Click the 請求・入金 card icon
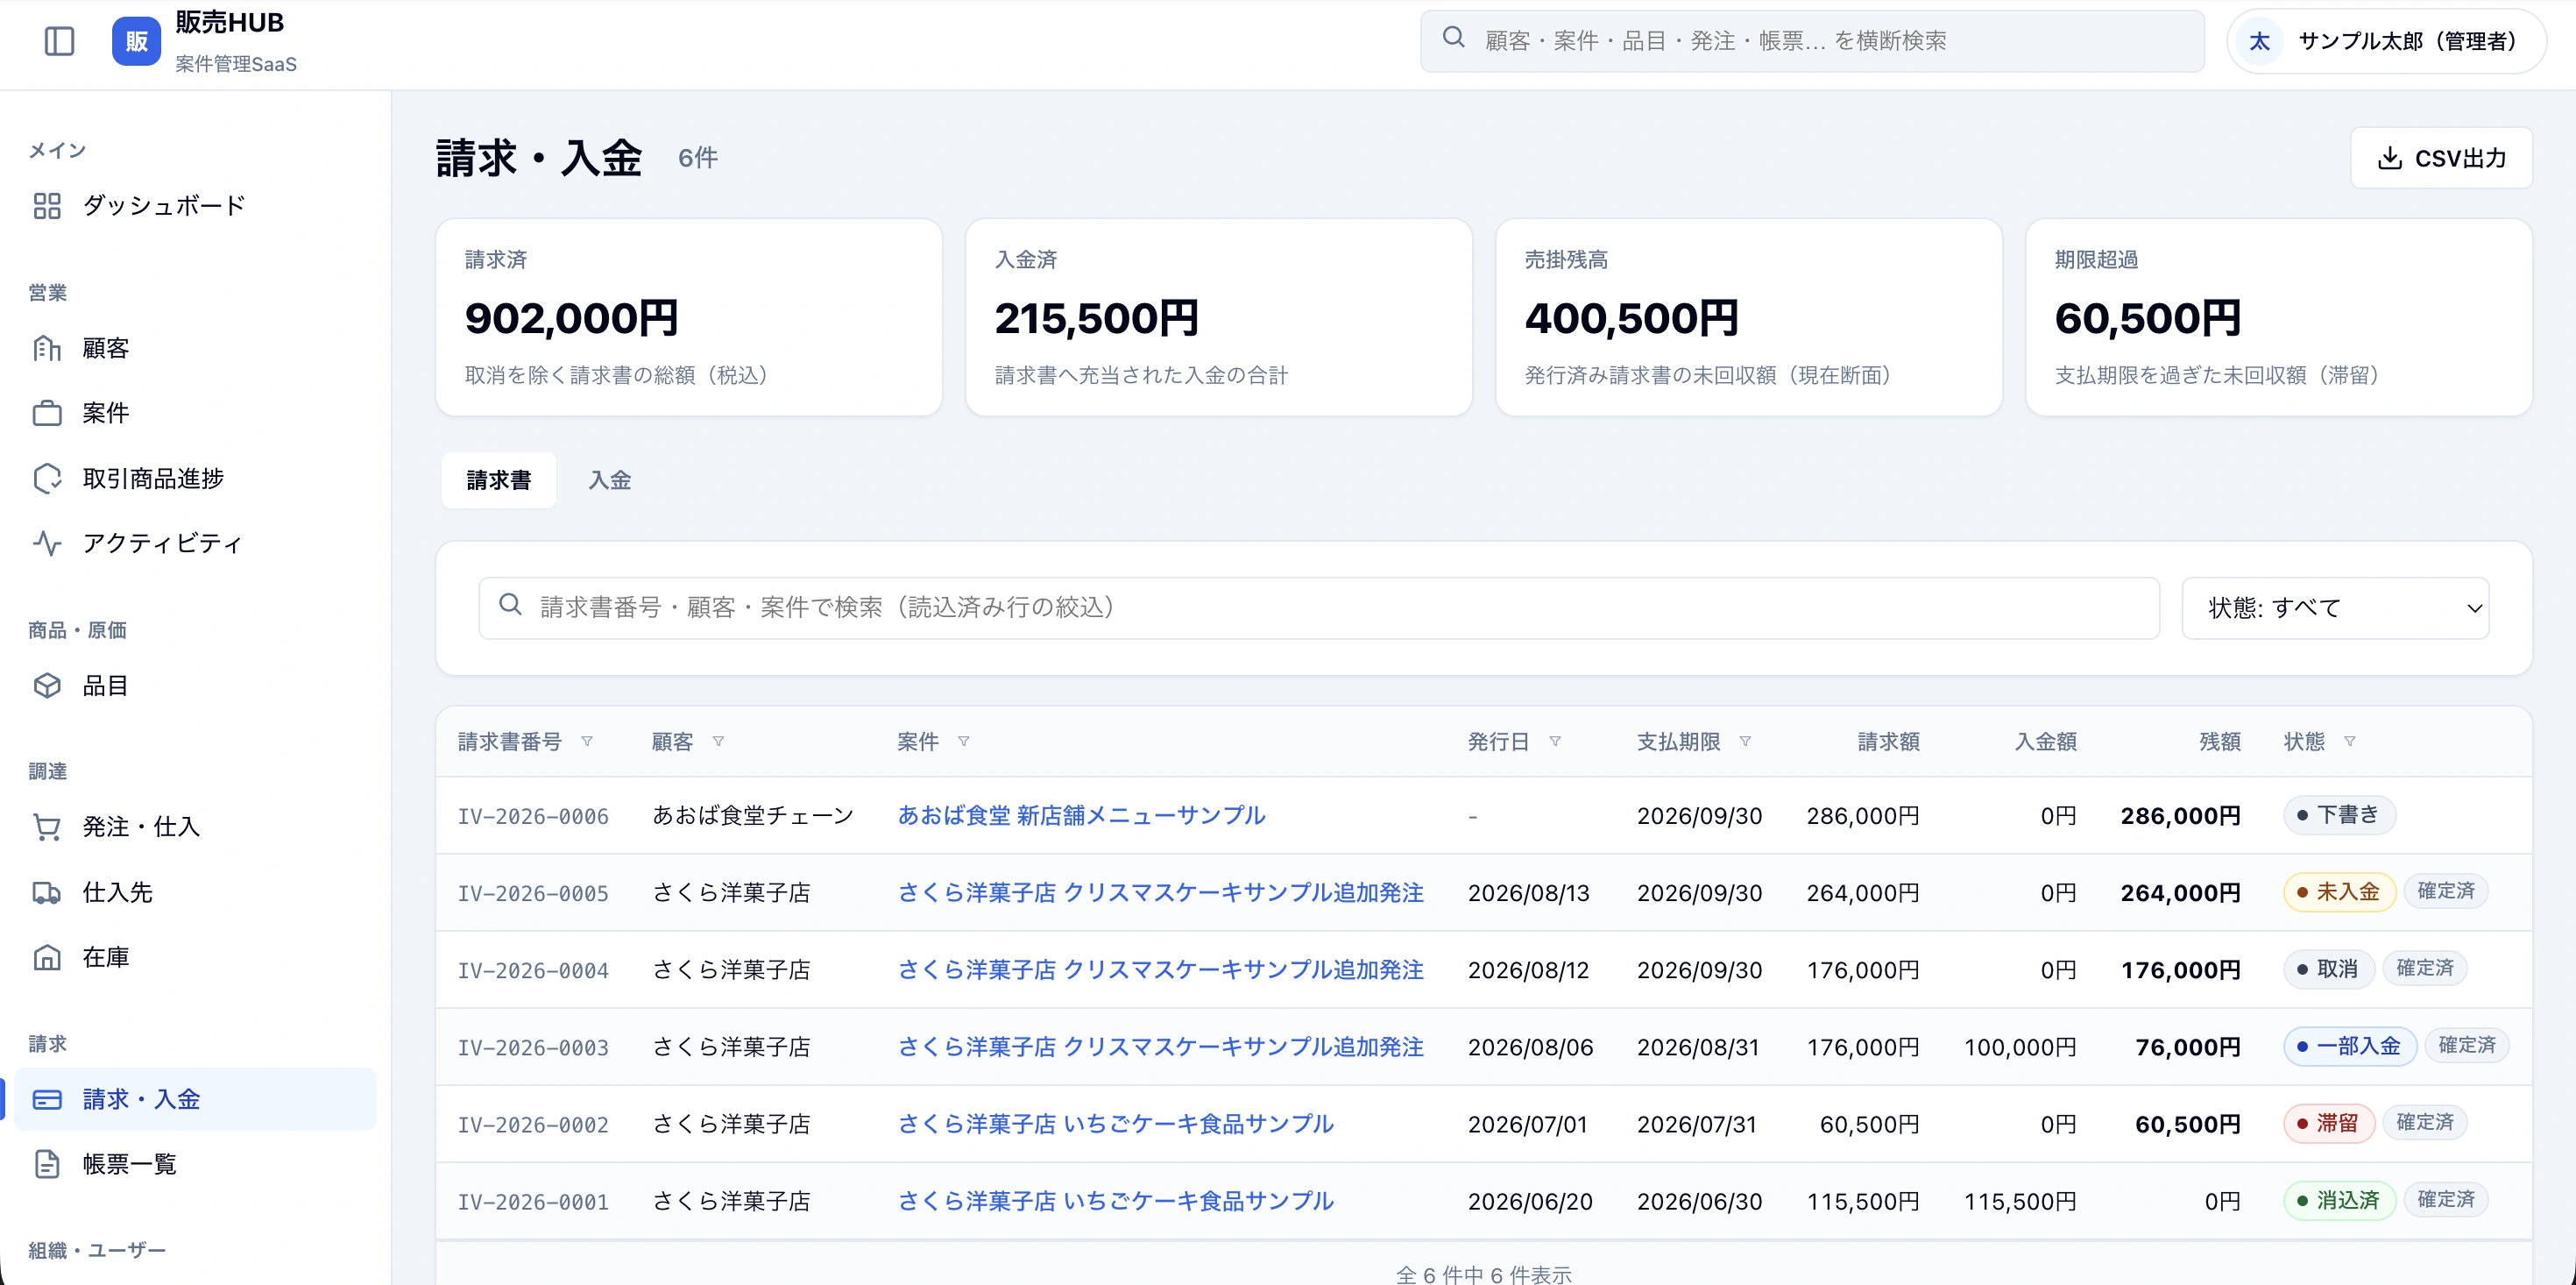Viewport: 2576px width, 1285px height. (x=47, y=1100)
